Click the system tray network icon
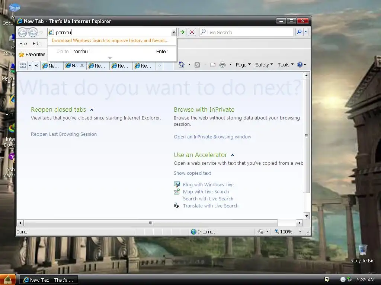 [349, 279]
